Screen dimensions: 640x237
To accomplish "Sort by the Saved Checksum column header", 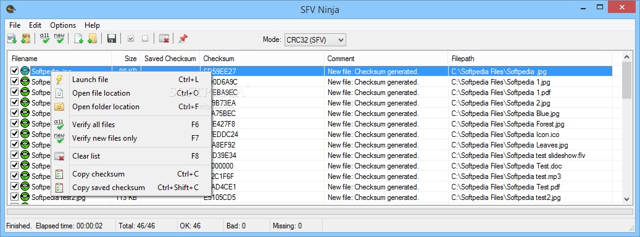I will coord(170,59).
